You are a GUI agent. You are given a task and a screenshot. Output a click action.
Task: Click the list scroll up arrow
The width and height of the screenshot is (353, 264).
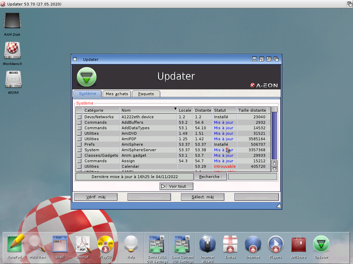click(x=274, y=163)
